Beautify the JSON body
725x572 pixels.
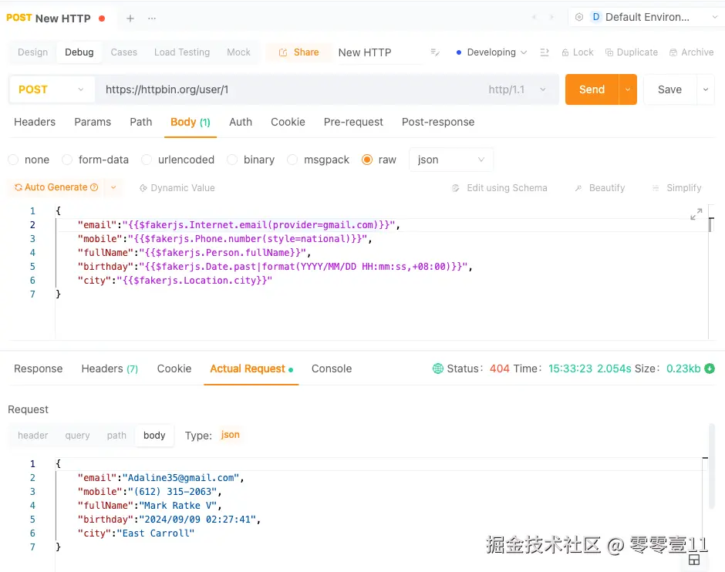[600, 187]
